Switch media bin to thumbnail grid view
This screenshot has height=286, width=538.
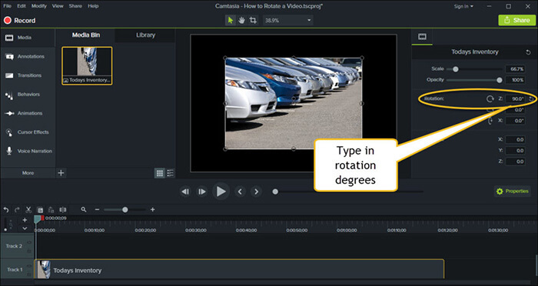click(x=160, y=173)
